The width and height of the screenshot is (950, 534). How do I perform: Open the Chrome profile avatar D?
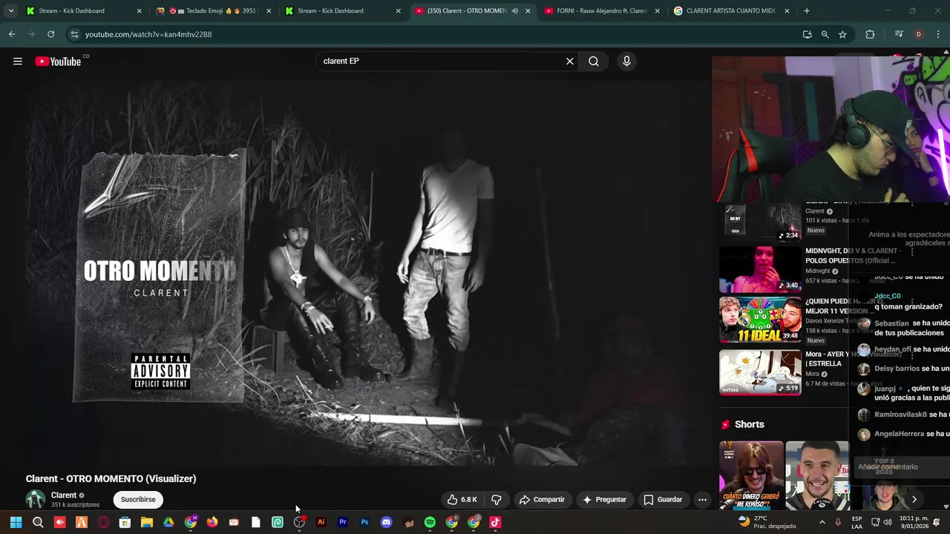[919, 34]
